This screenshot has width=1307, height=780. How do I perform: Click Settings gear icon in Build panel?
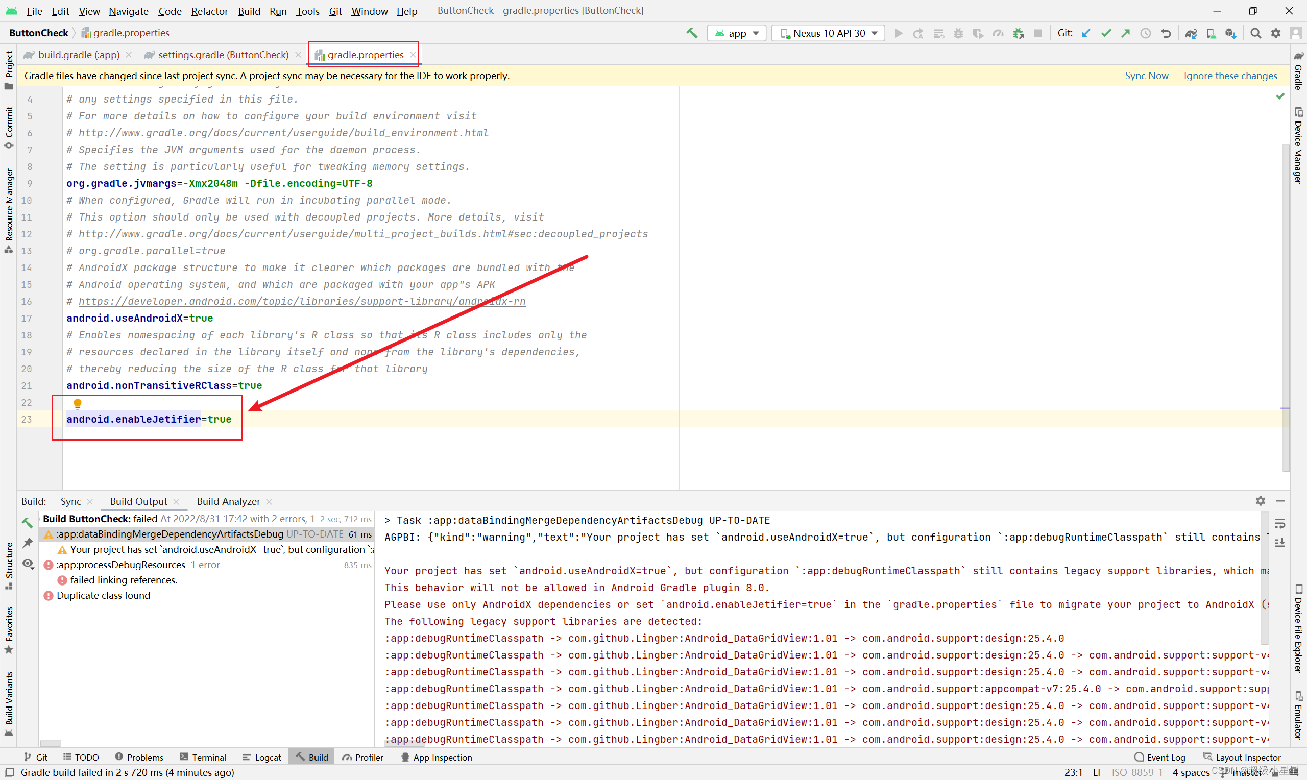point(1261,500)
